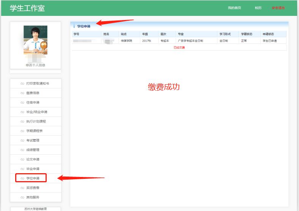299x211 pixels.
Task: Click link icon beside 住宿申请
Action: 22,102
